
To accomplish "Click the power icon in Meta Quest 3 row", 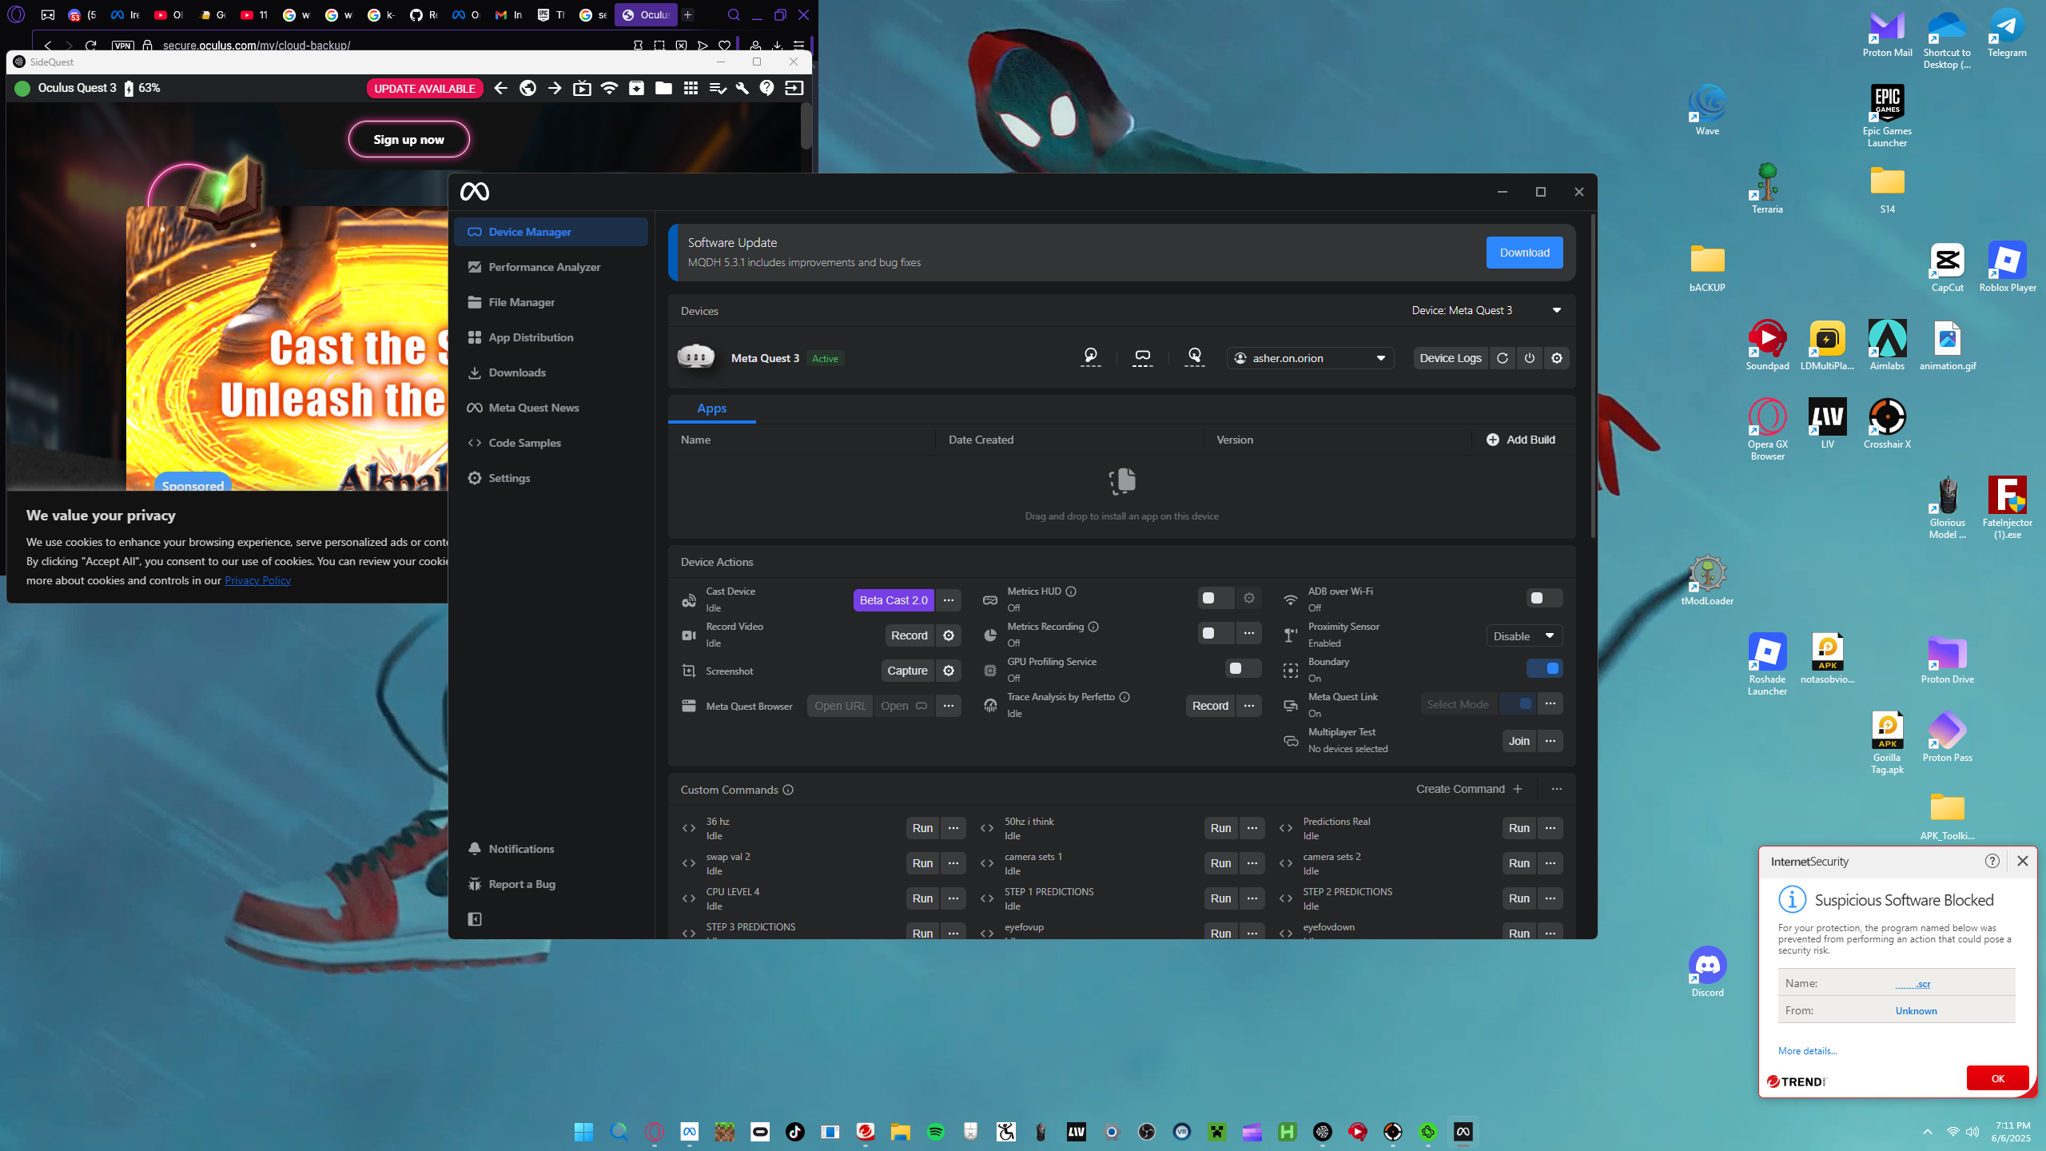I will pyautogui.click(x=1530, y=358).
